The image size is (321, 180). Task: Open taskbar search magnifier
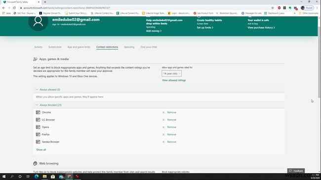click(12, 177)
